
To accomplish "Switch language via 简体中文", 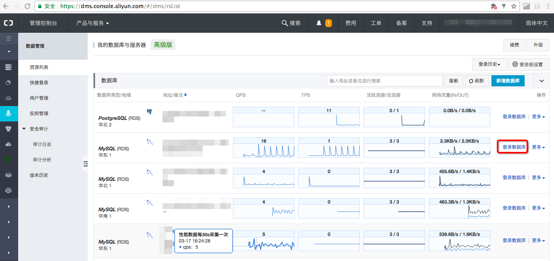I will 537,23.
